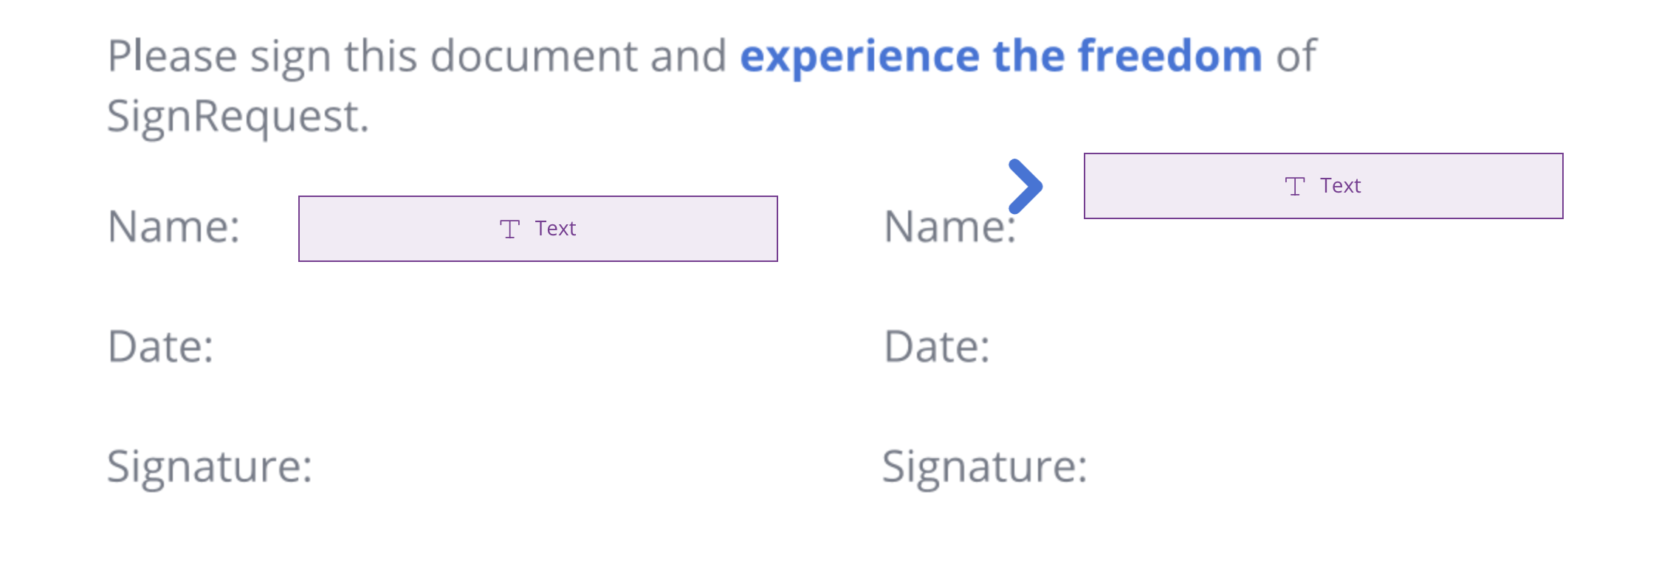Select the Text field beside the blue chevron
1656x563 pixels.
point(1323,186)
